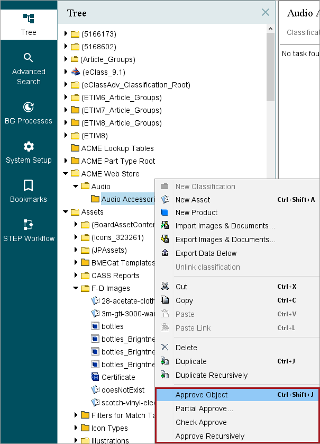Click the tree panel vertical scrollbar

[x=270, y=64]
